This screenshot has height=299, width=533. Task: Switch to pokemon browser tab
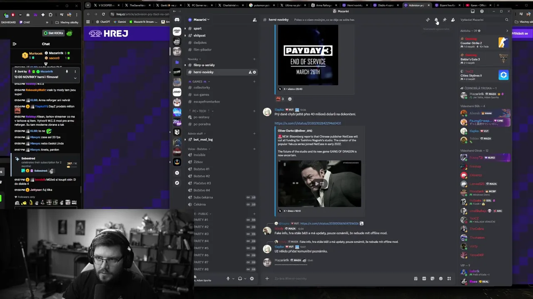(262, 5)
